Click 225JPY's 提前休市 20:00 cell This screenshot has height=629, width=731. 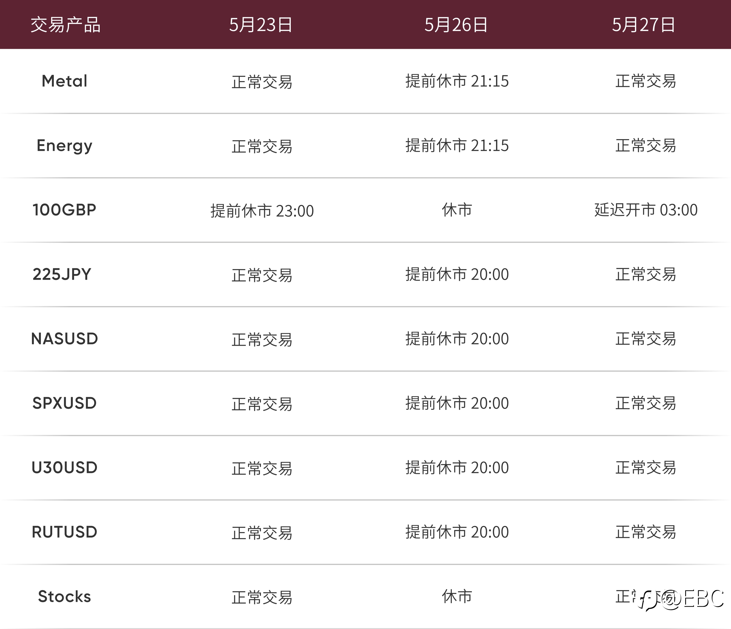[457, 274]
